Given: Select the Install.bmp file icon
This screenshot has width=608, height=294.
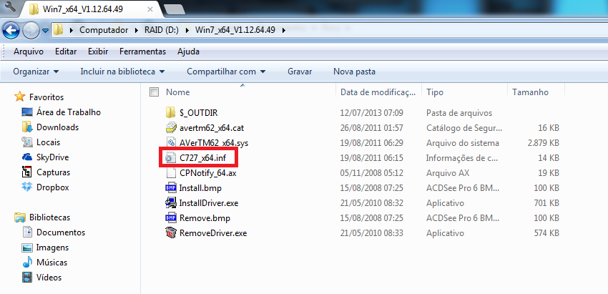Looking at the screenshot, I should pos(171,187).
